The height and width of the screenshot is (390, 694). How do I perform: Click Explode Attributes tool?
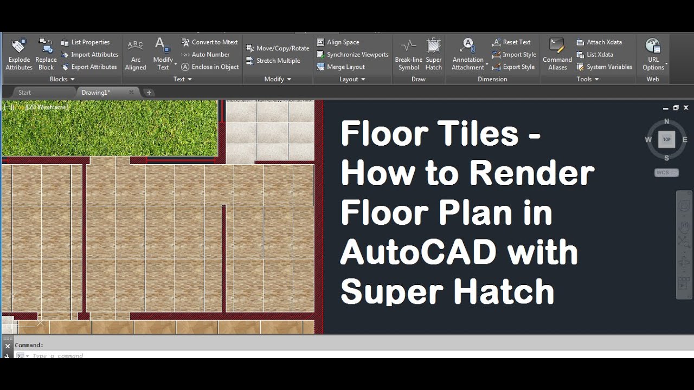click(x=19, y=54)
